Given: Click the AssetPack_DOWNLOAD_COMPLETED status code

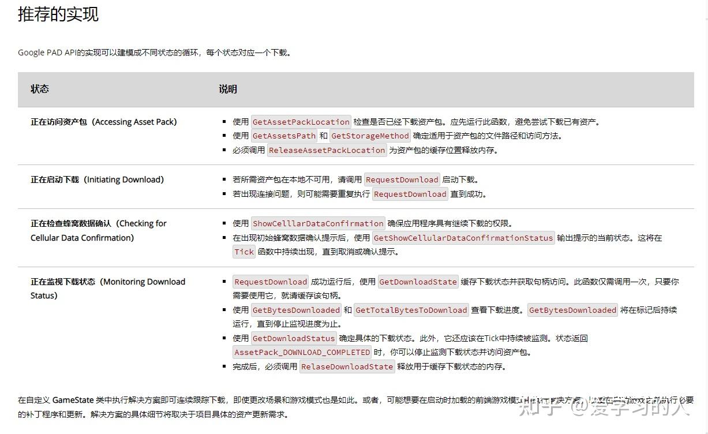Looking at the screenshot, I should tap(301, 352).
